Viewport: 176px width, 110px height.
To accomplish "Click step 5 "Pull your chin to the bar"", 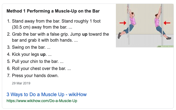I will coord(35,61).
